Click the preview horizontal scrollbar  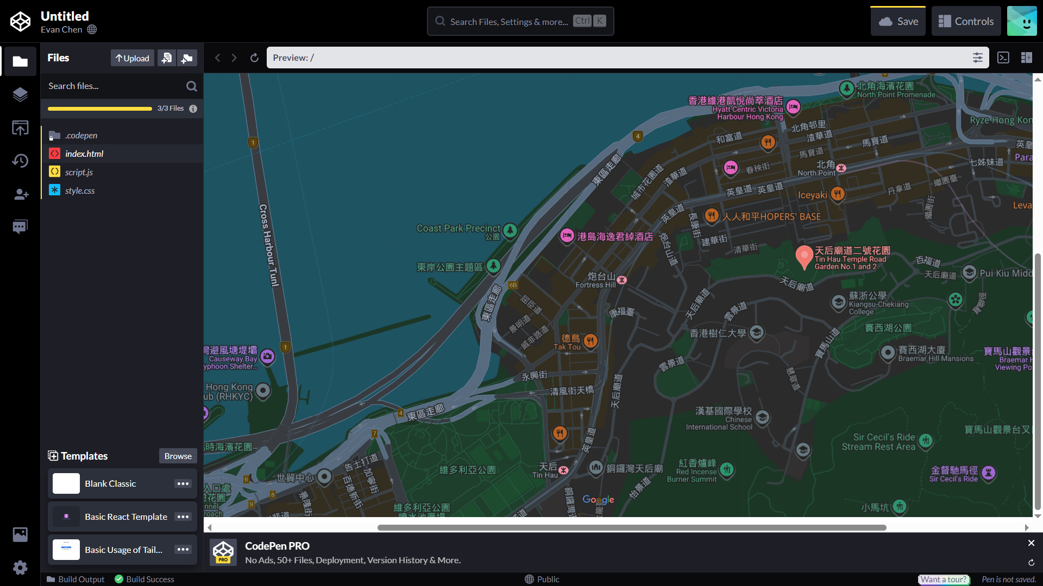[632, 527]
